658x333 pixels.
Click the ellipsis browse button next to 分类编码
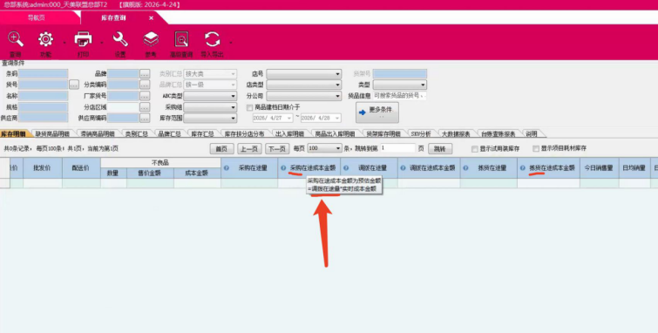click(x=145, y=85)
